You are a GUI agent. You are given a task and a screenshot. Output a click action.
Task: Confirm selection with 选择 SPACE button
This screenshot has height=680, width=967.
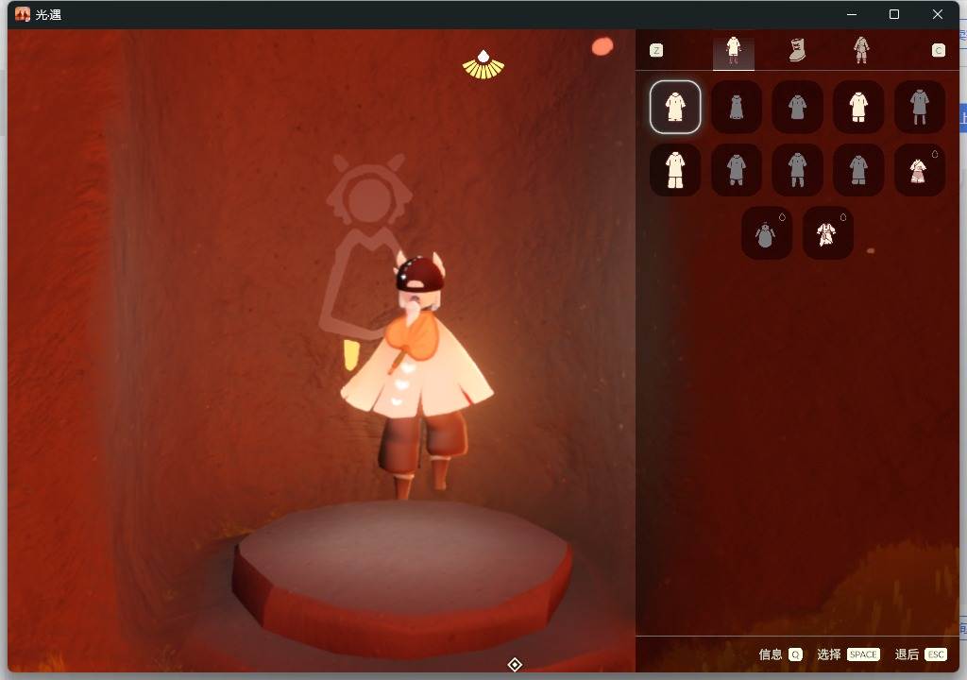[x=848, y=654]
